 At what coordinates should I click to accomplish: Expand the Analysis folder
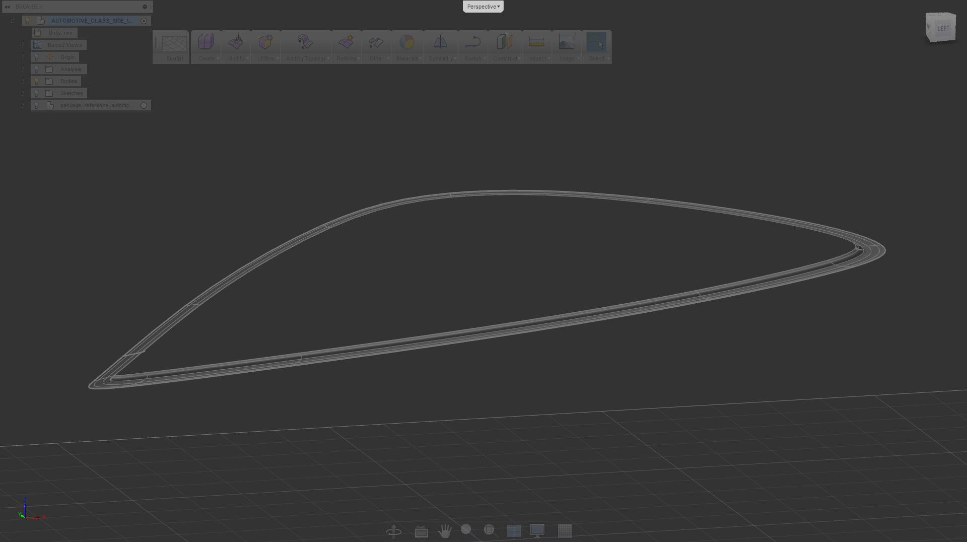22,69
